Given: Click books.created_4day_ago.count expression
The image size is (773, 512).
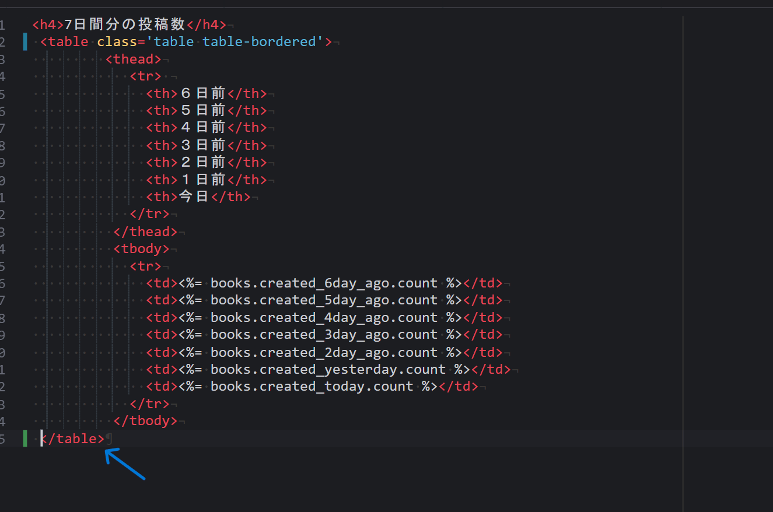Looking at the screenshot, I should pyautogui.click(x=324, y=318).
